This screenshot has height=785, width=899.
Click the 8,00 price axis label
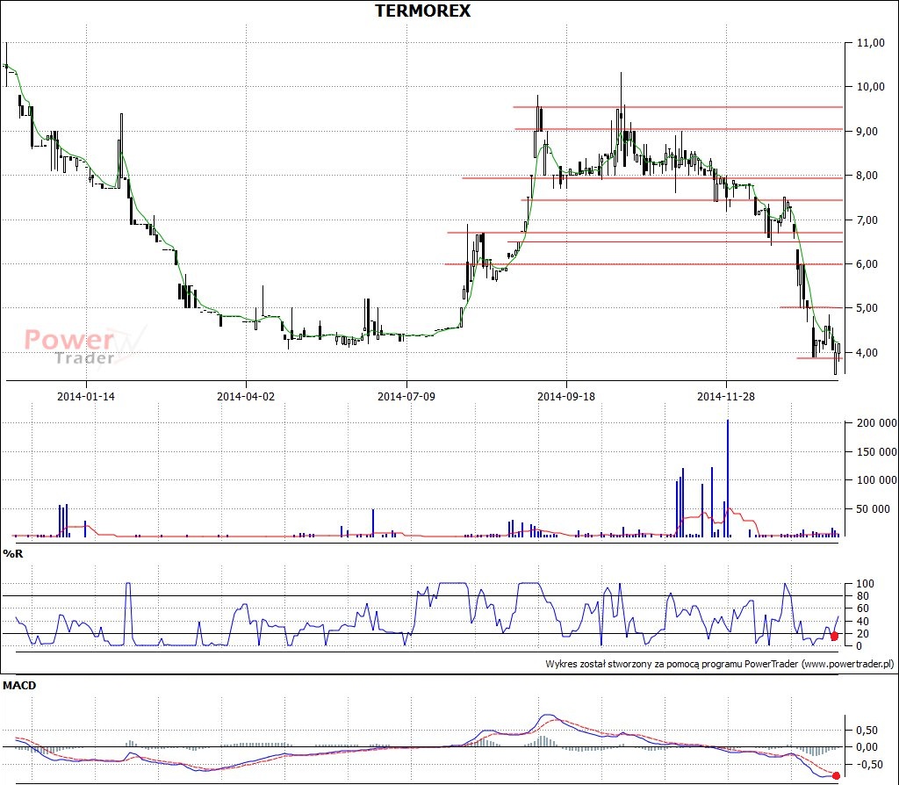[865, 176]
